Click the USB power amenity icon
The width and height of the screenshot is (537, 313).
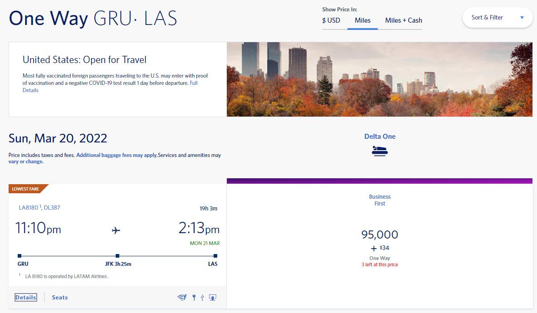[x=202, y=297]
